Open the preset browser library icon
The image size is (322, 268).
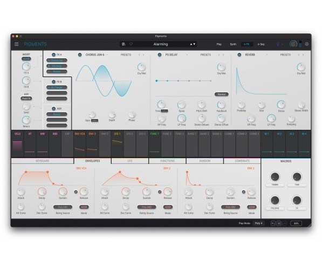(124, 44)
